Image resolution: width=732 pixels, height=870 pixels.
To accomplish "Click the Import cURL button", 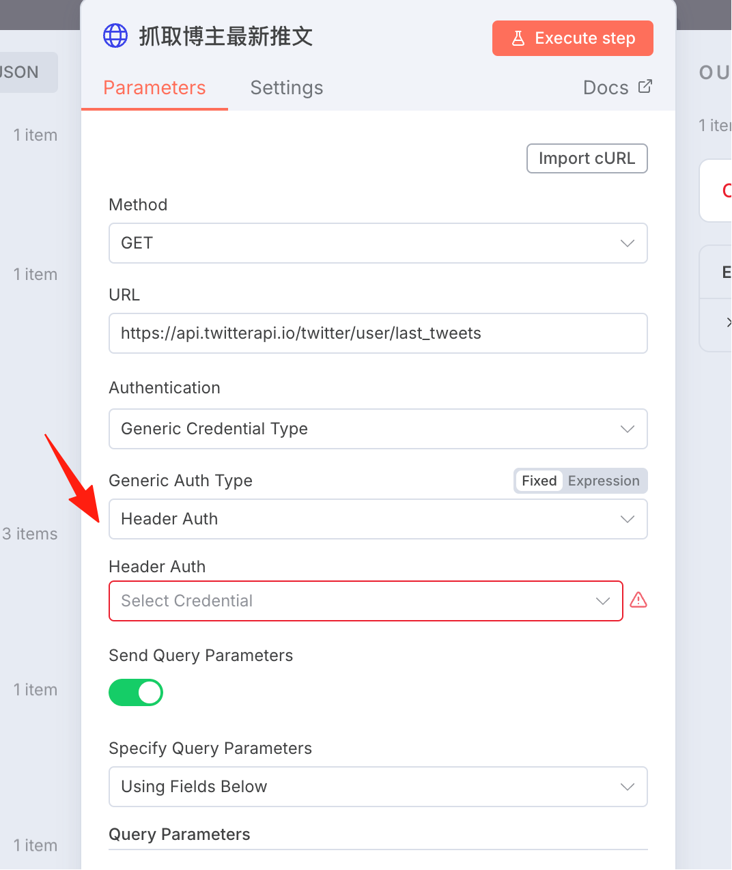I will coord(587,158).
